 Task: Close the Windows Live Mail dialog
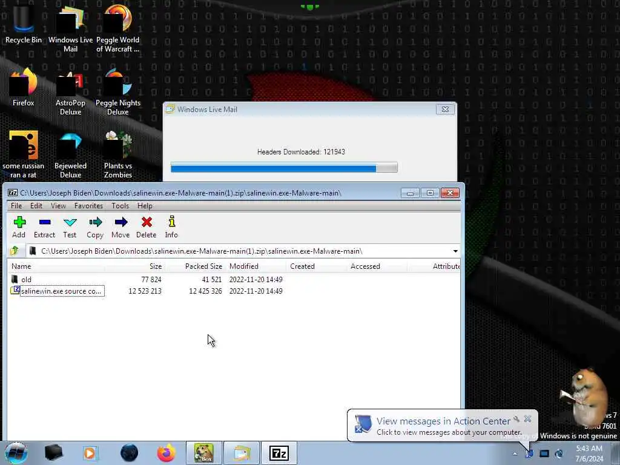(x=445, y=110)
